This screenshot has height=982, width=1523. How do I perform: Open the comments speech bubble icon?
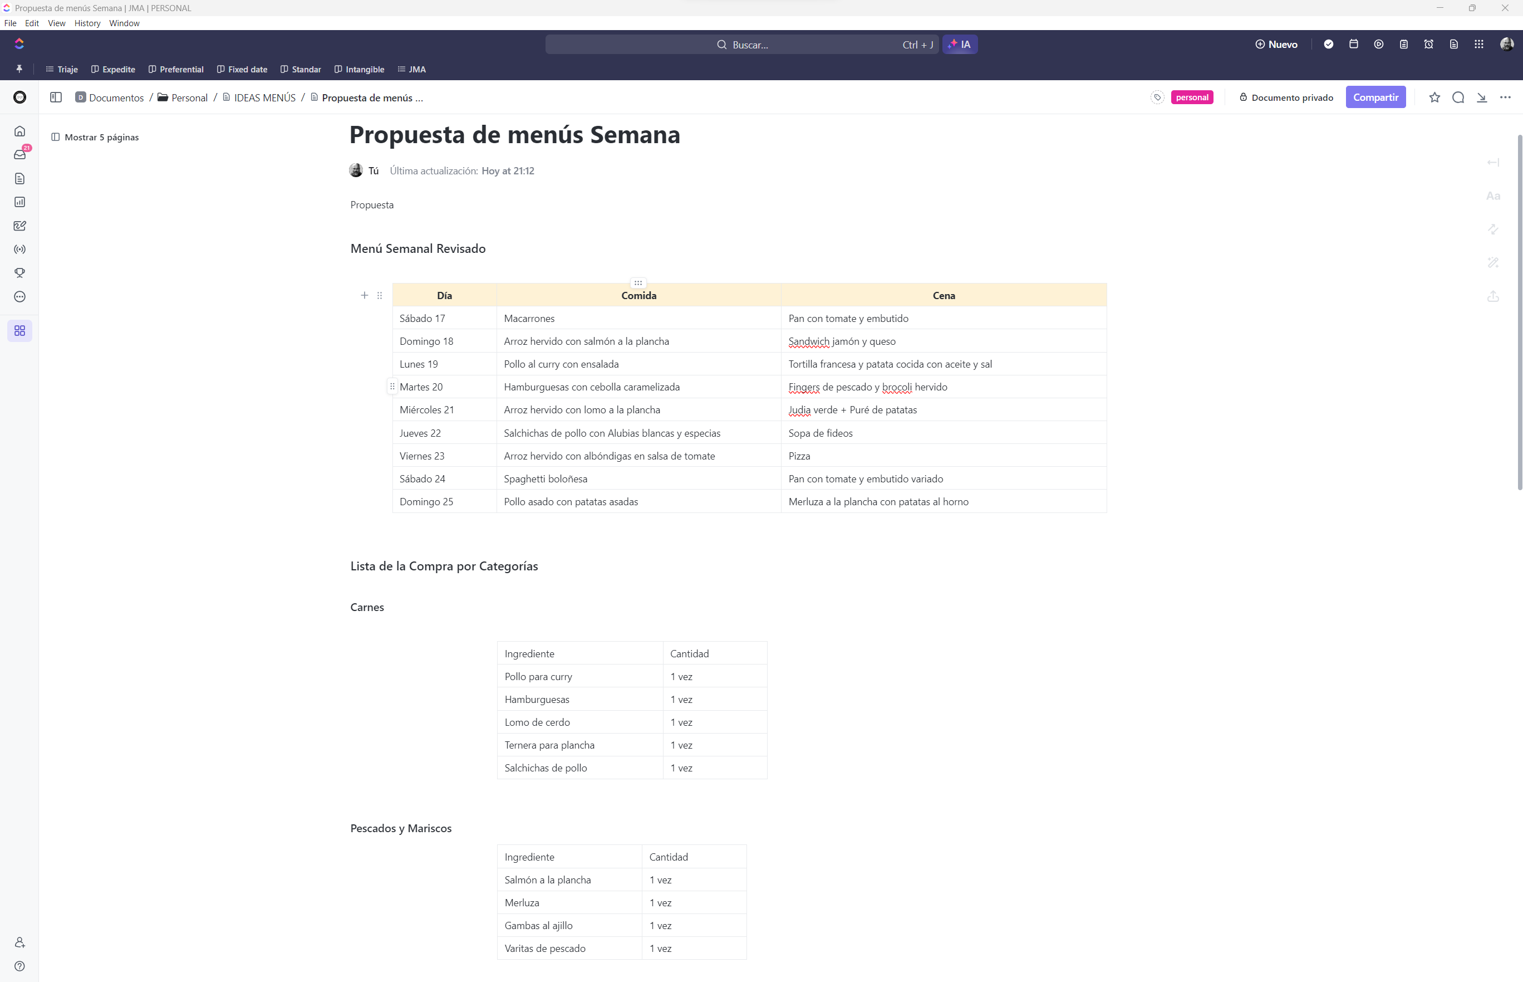1458,97
